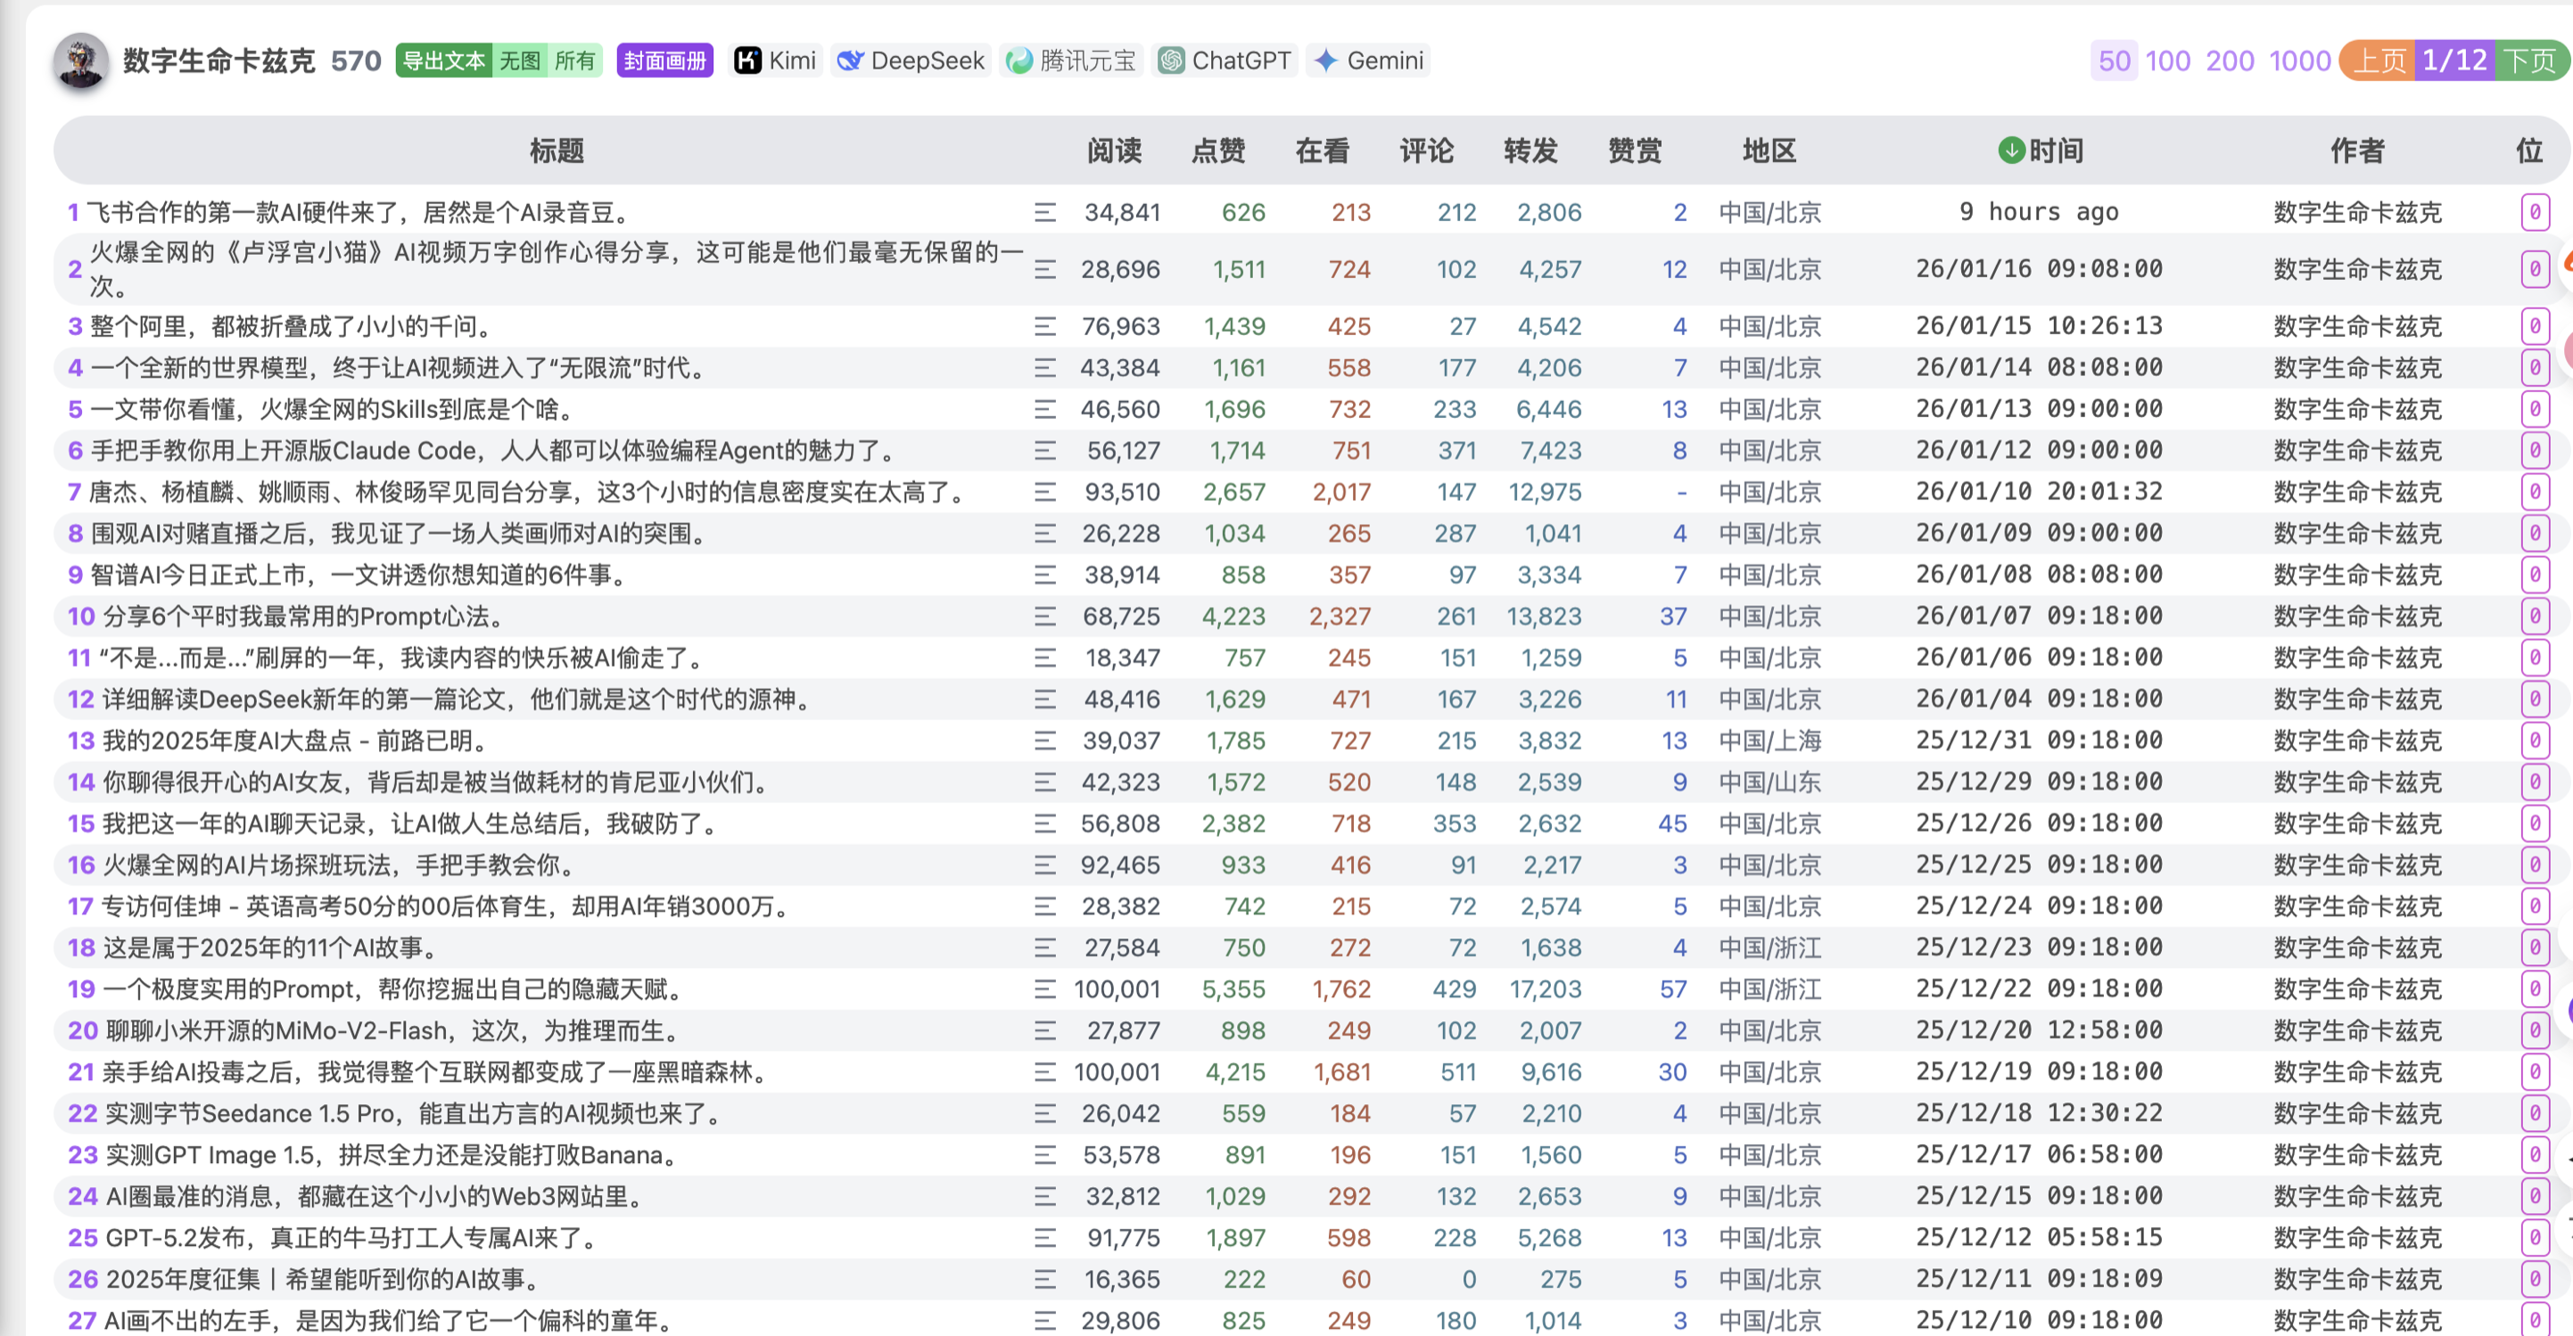Go to previous page with 上页
Viewport: 2573px width, 1336px height.
tap(2379, 61)
